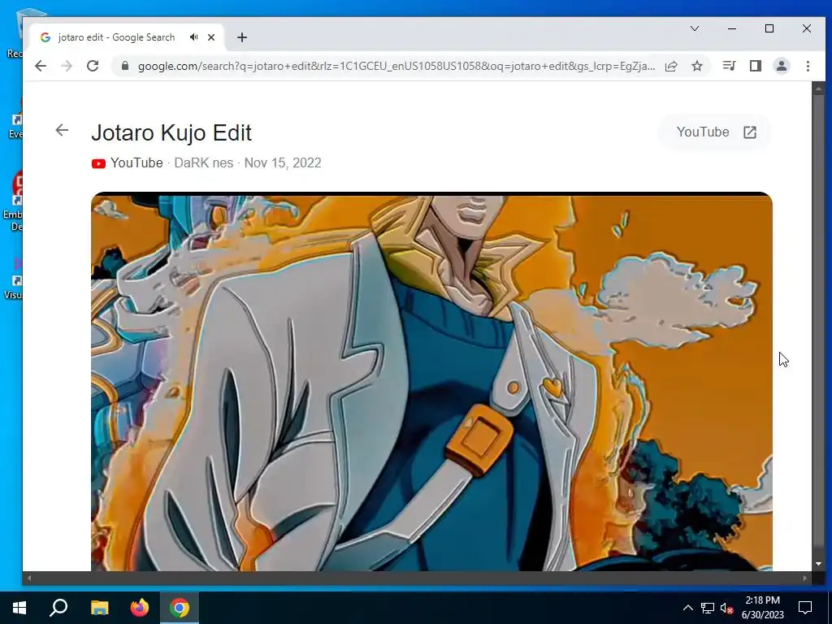This screenshot has height=624, width=832.
Task: Bookmark this page with the star icon
Action: click(x=697, y=66)
